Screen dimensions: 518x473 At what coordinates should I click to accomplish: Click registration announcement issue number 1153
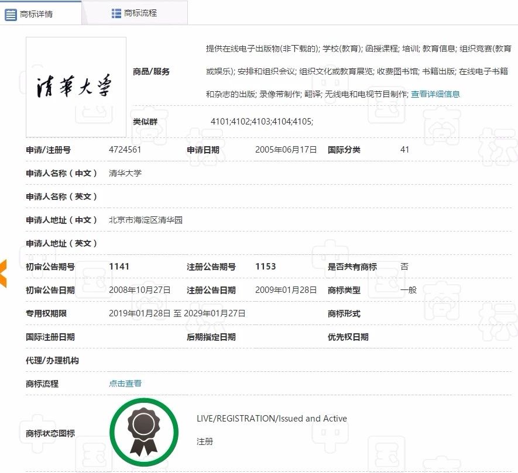(x=266, y=267)
